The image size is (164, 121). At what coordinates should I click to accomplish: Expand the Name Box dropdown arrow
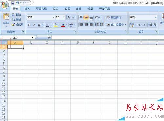[x=32, y=38]
